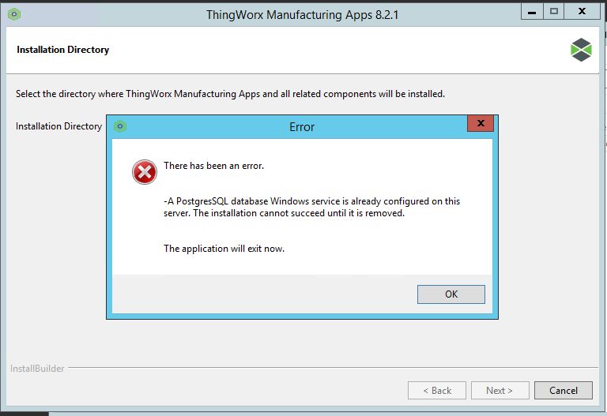Click the PostgreSQL service error message text
Screen dimensions: 607x416
coord(311,207)
